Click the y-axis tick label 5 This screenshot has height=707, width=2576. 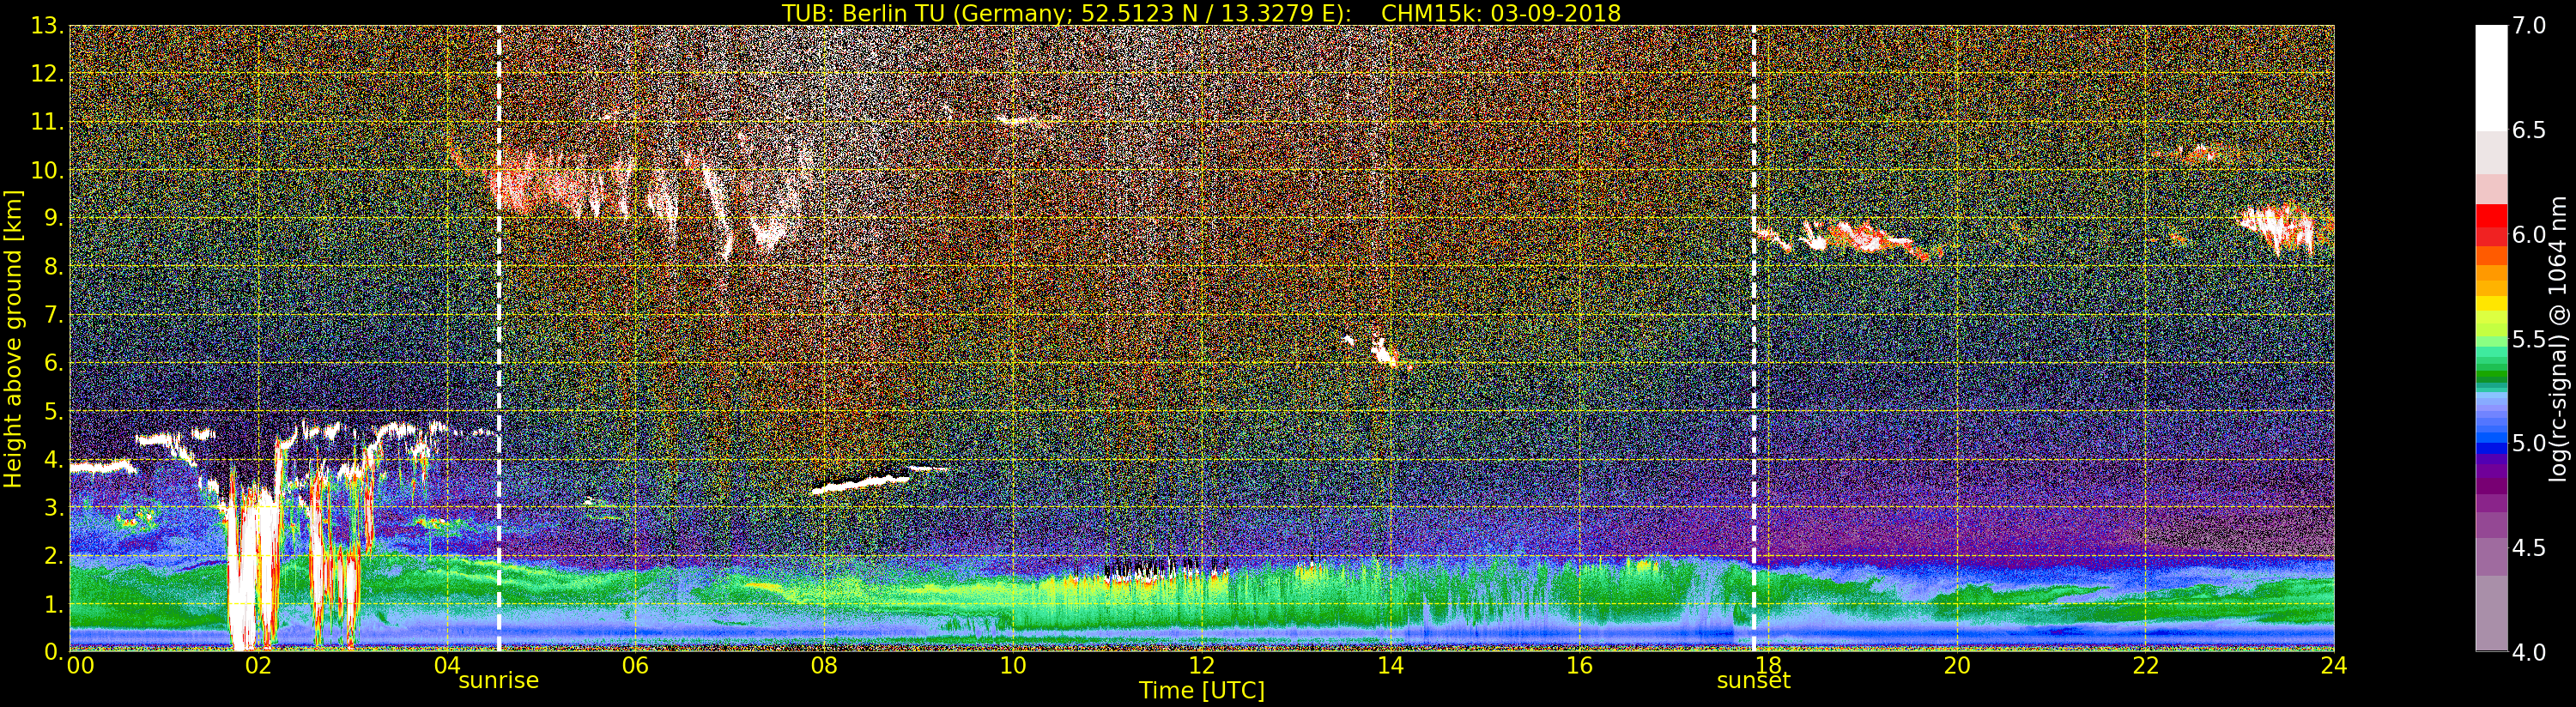(53, 411)
